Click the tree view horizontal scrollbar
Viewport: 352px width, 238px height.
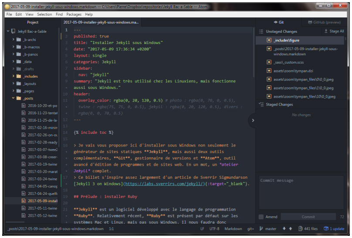[15, 222]
